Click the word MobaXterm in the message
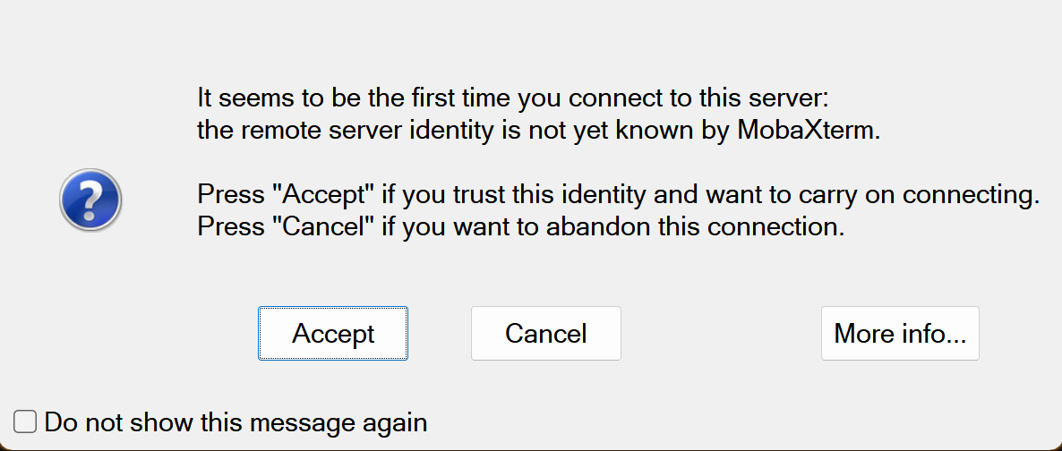The width and height of the screenshot is (1062, 451). click(x=808, y=131)
